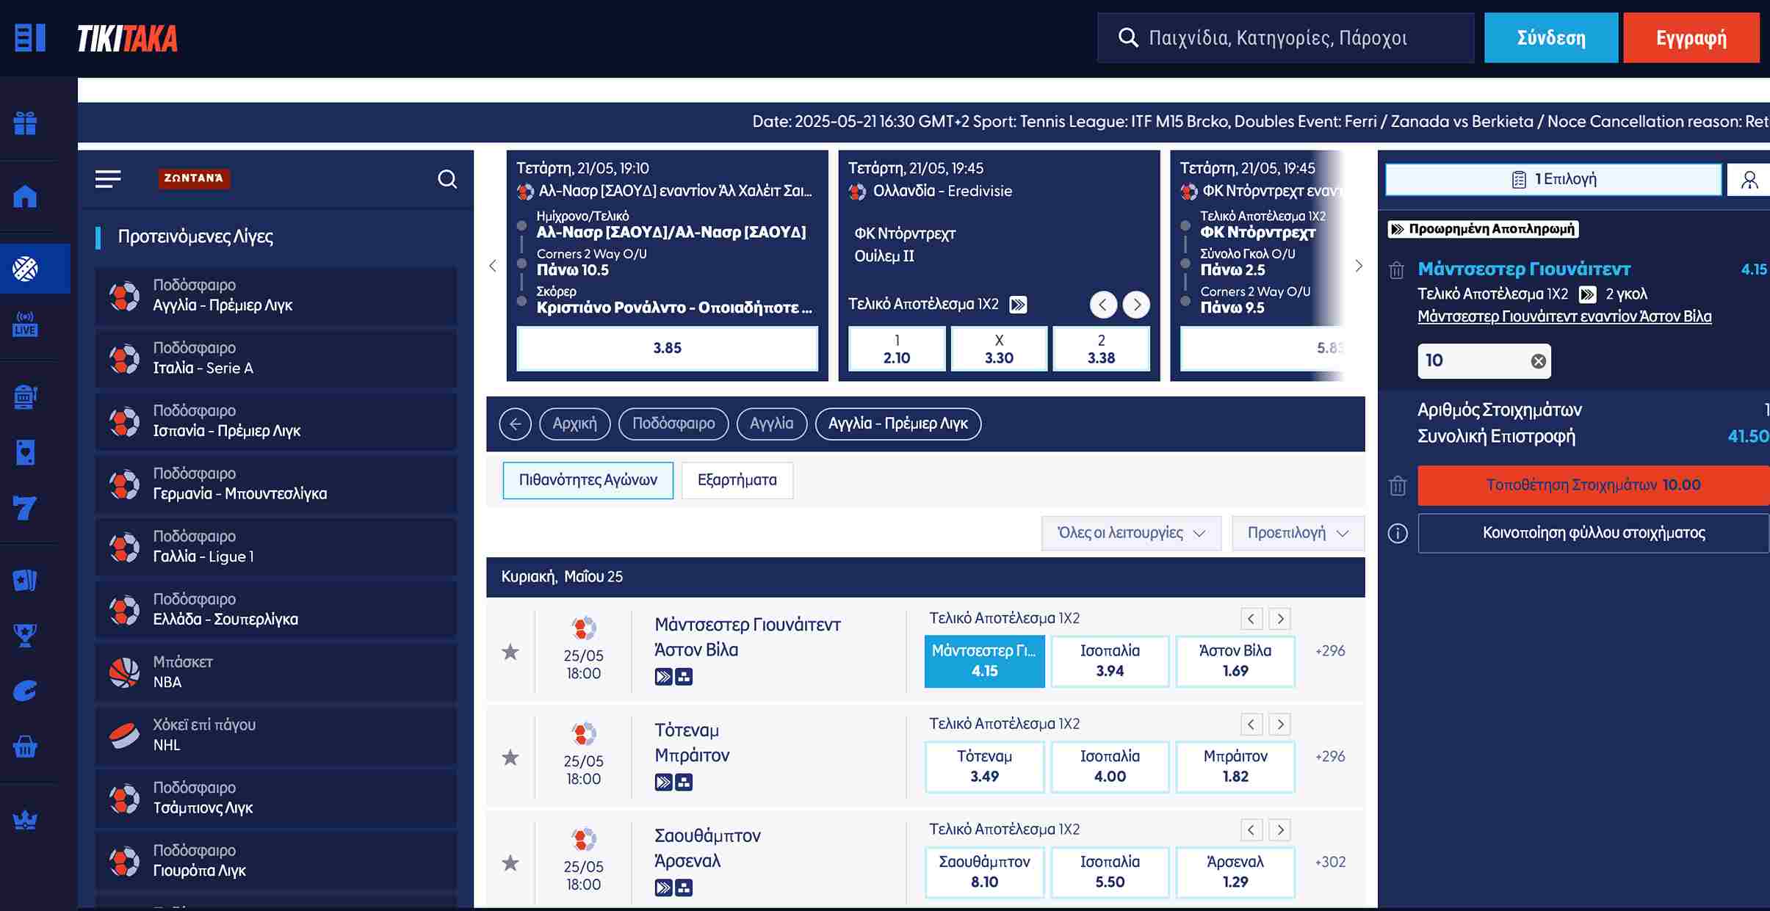Toggle the main menu icon beside the TikiTaka logo

(x=30, y=38)
